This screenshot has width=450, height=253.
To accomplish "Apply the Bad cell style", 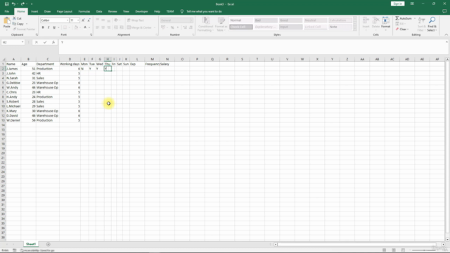I will pyautogui.click(x=266, y=20).
